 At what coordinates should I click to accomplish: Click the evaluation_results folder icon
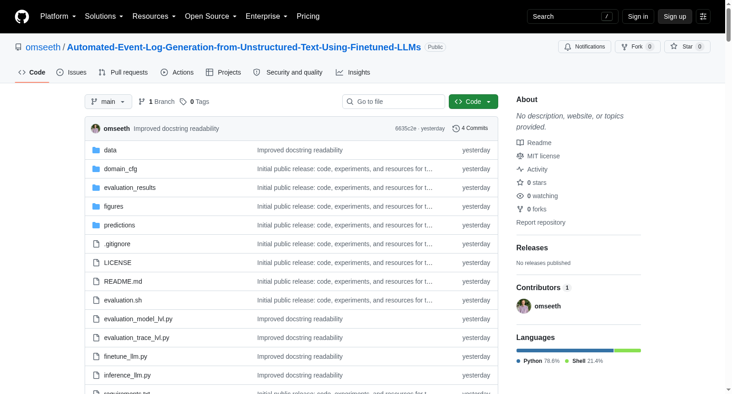point(96,188)
